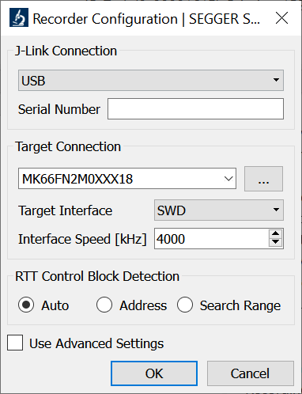Open the device browse "..." button

263,179
